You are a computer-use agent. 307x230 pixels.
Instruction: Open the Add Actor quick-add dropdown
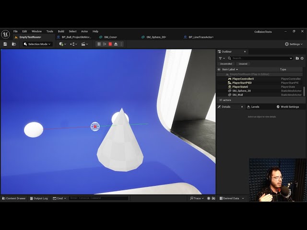pyautogui.click(x=63, y=44)
